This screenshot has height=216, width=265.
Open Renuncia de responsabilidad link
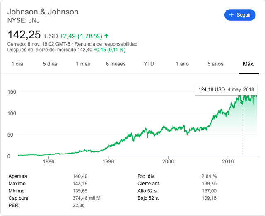tap(106, 44)
